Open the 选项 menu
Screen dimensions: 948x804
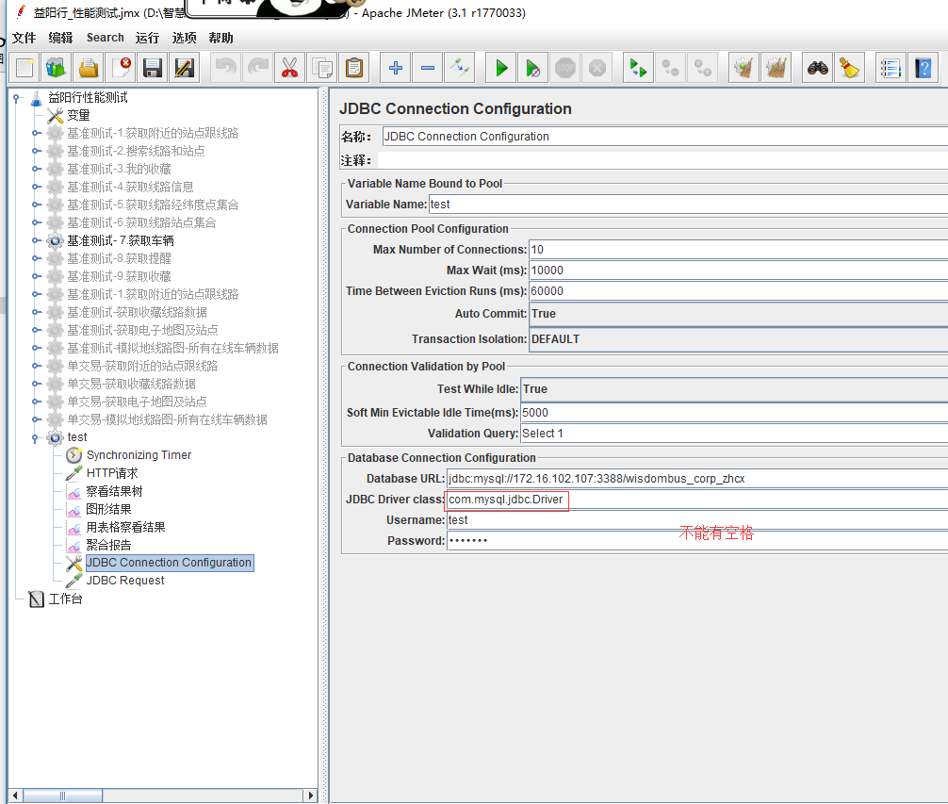[x=185, y=38]
